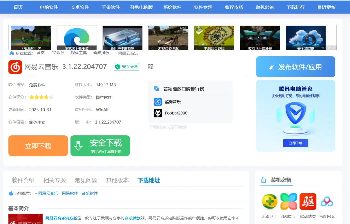Click the 发布软件/应用 button
The height and width of the screenshot is (224, 350).
296,67
